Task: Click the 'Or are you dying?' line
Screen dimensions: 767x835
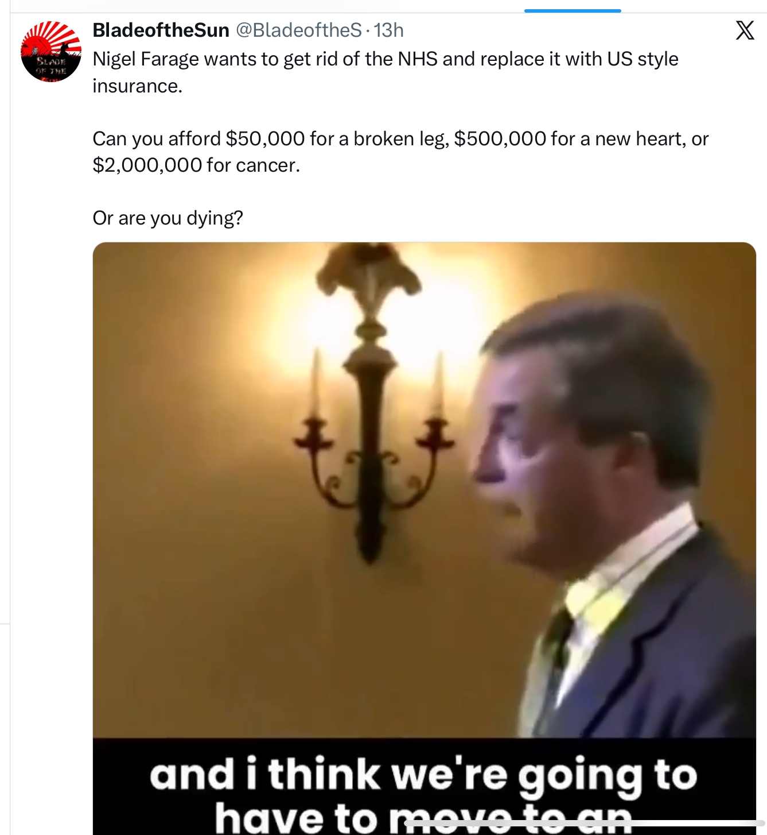Action: [x=168, y=218]
